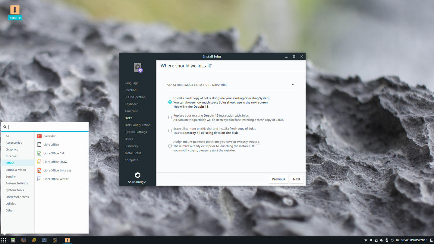Open the Other category
The width and height of the screenshot is (434, 244).
pos(18,210)
